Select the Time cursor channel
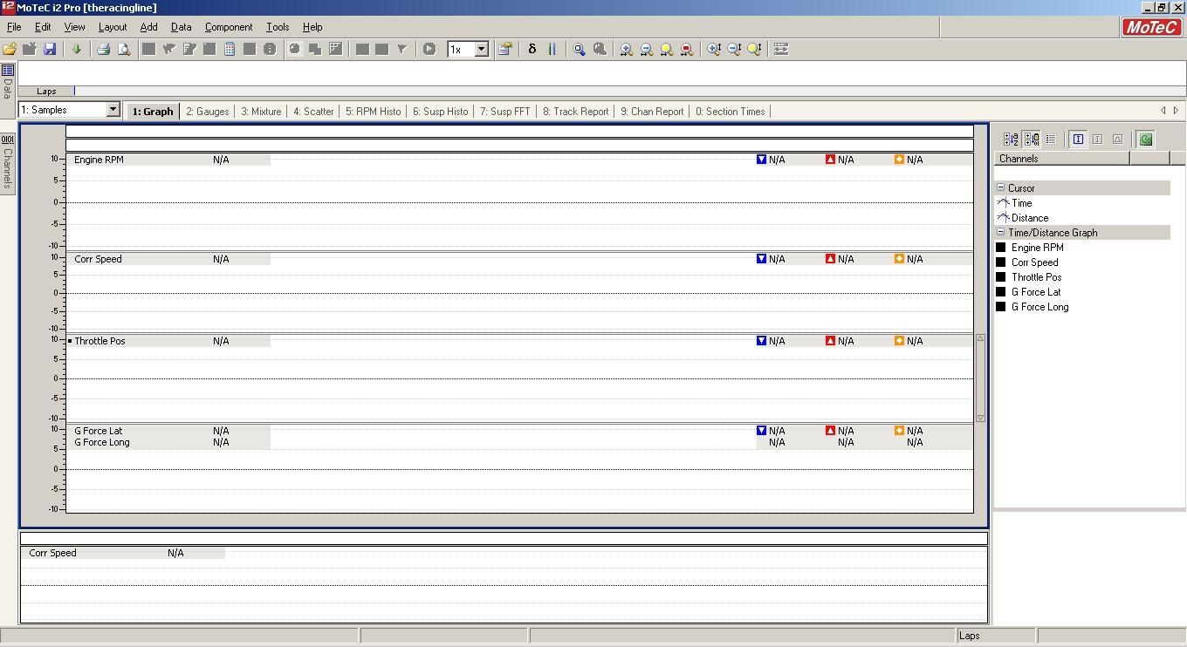1187x647 pixels. (1021, 203)
